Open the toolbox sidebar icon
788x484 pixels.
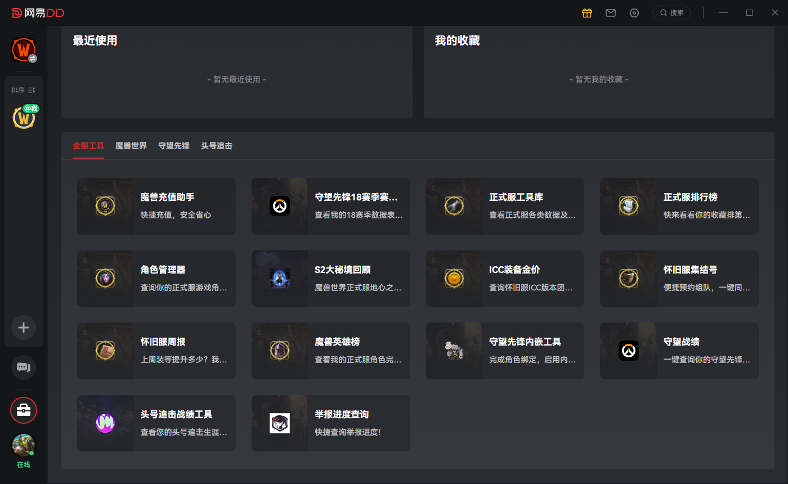pyautogui.click(x=24, y=410)
